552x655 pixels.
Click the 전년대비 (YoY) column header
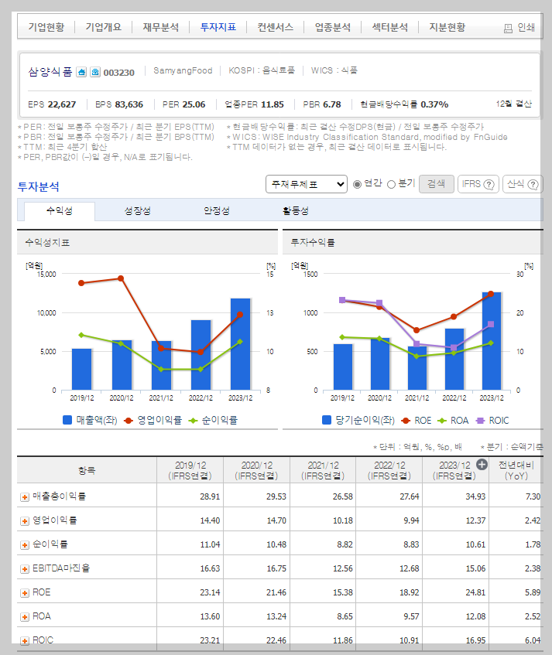coord(516,470)
